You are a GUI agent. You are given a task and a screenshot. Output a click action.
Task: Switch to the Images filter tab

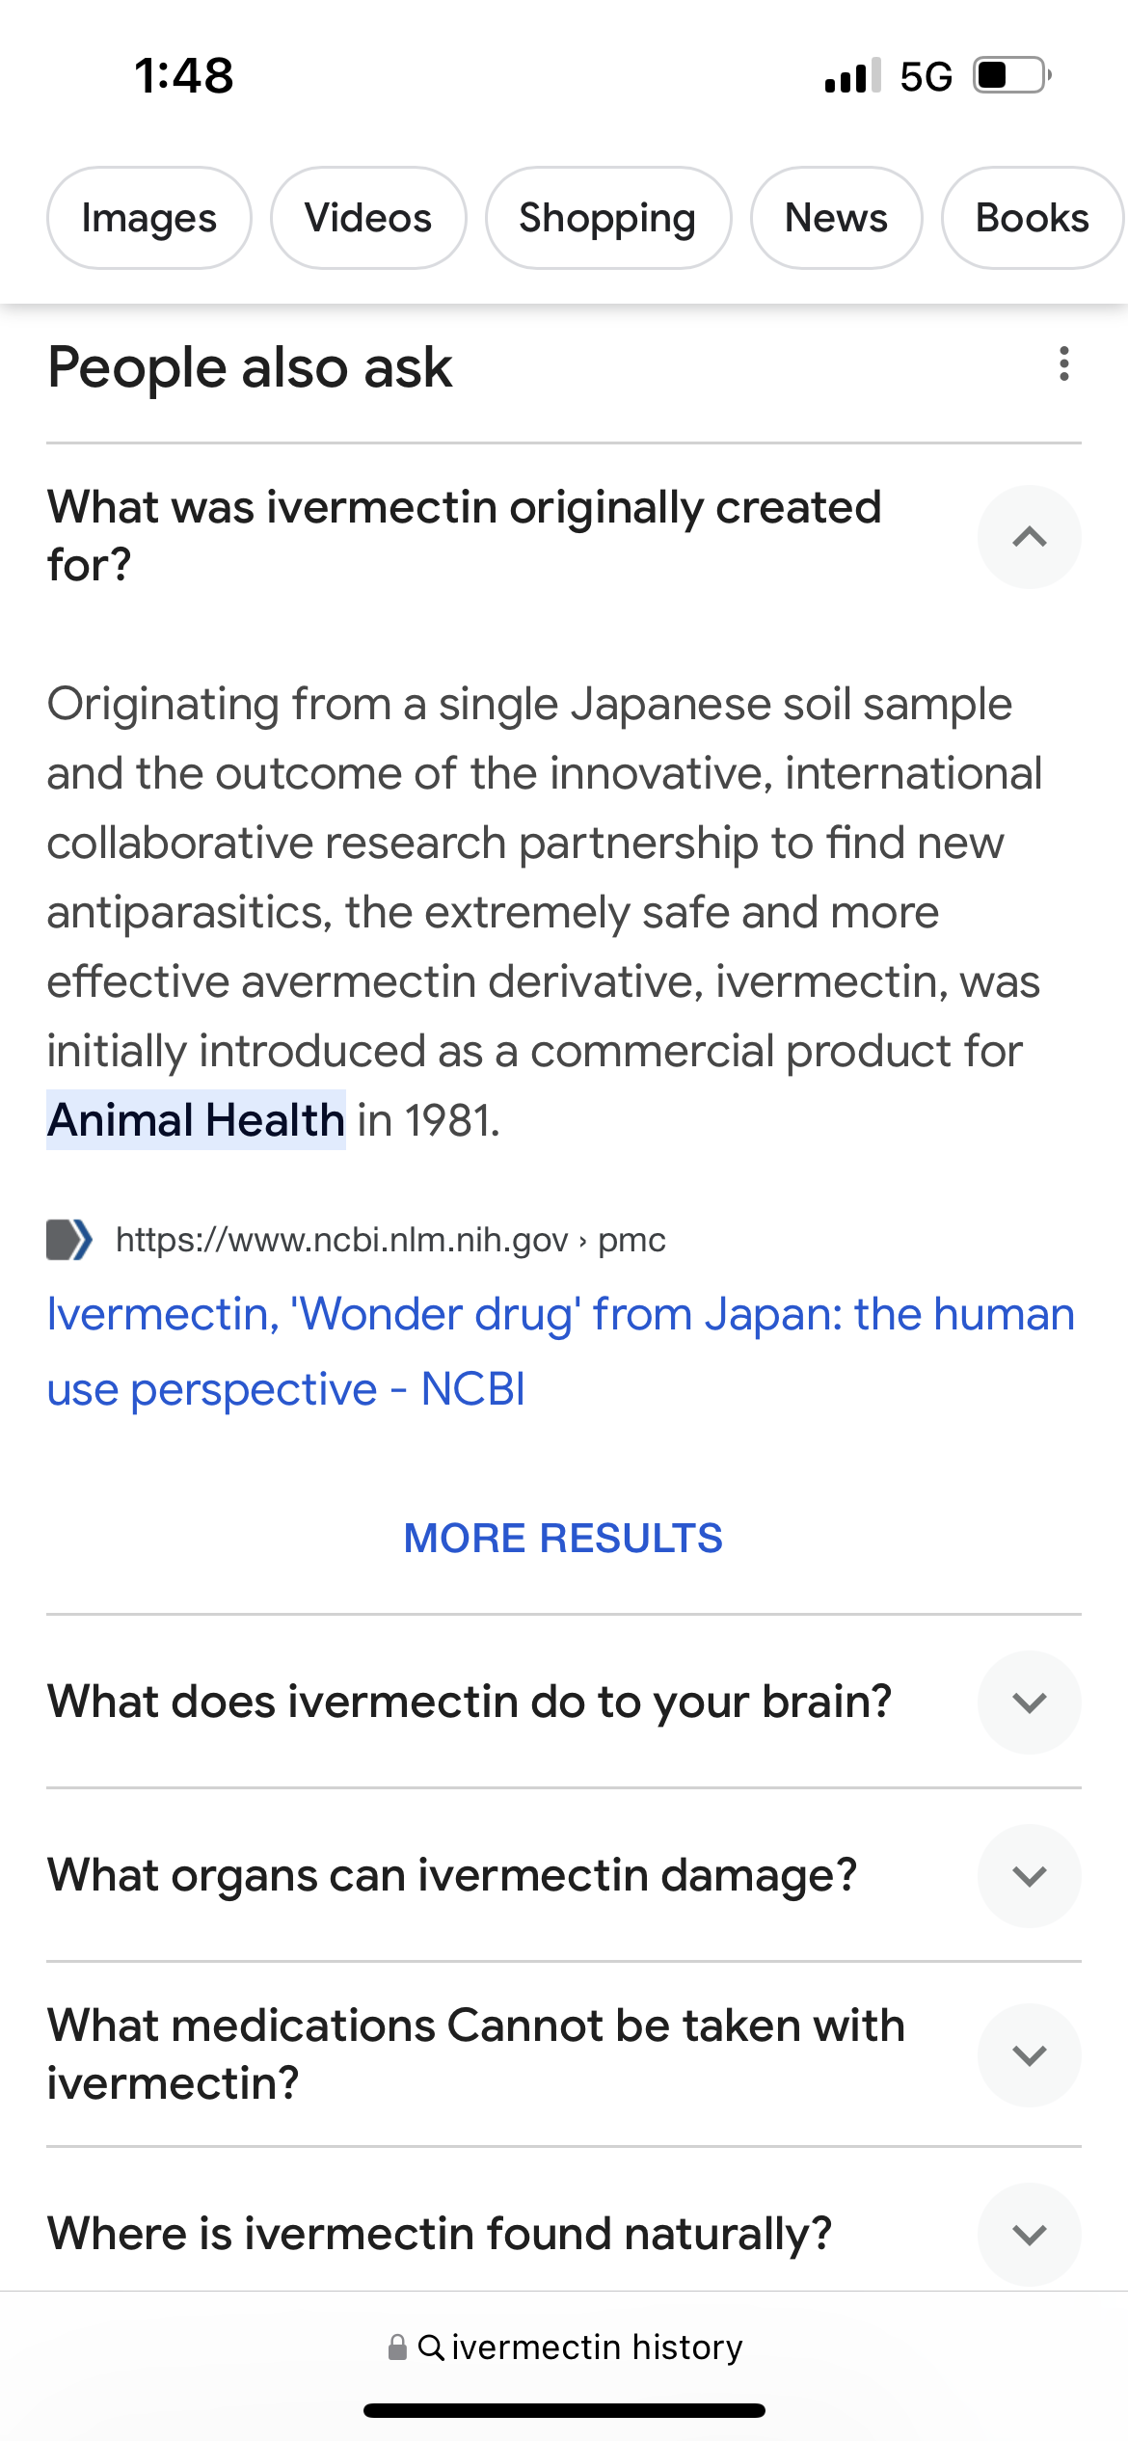point(149,218)
